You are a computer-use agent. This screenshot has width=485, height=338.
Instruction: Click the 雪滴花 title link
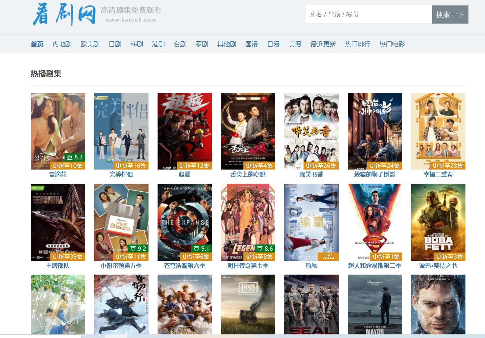click(58, 175)
